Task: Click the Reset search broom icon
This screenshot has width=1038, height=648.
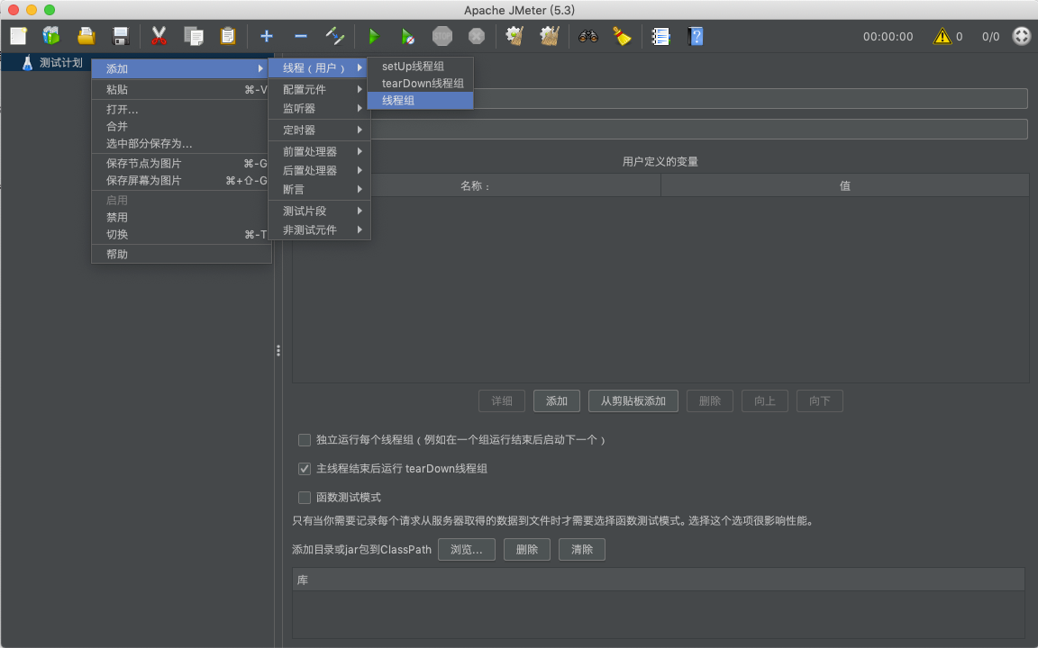Action: [x=622, y=36]
